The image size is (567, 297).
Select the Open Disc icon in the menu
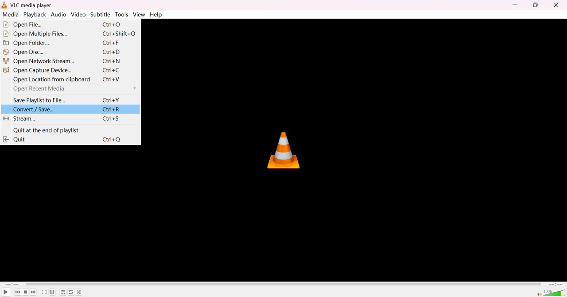click(6, 52)
